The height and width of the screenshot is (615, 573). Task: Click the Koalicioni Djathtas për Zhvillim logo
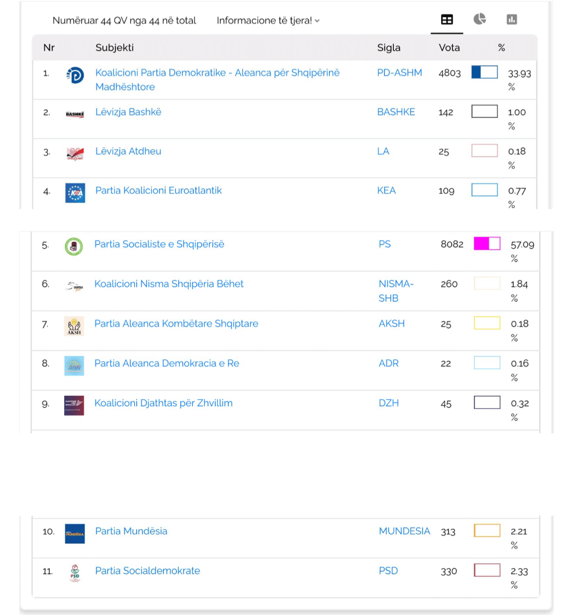[x=74, y=405]
